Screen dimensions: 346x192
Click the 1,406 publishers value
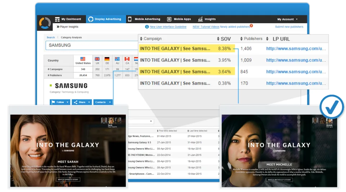246,49
